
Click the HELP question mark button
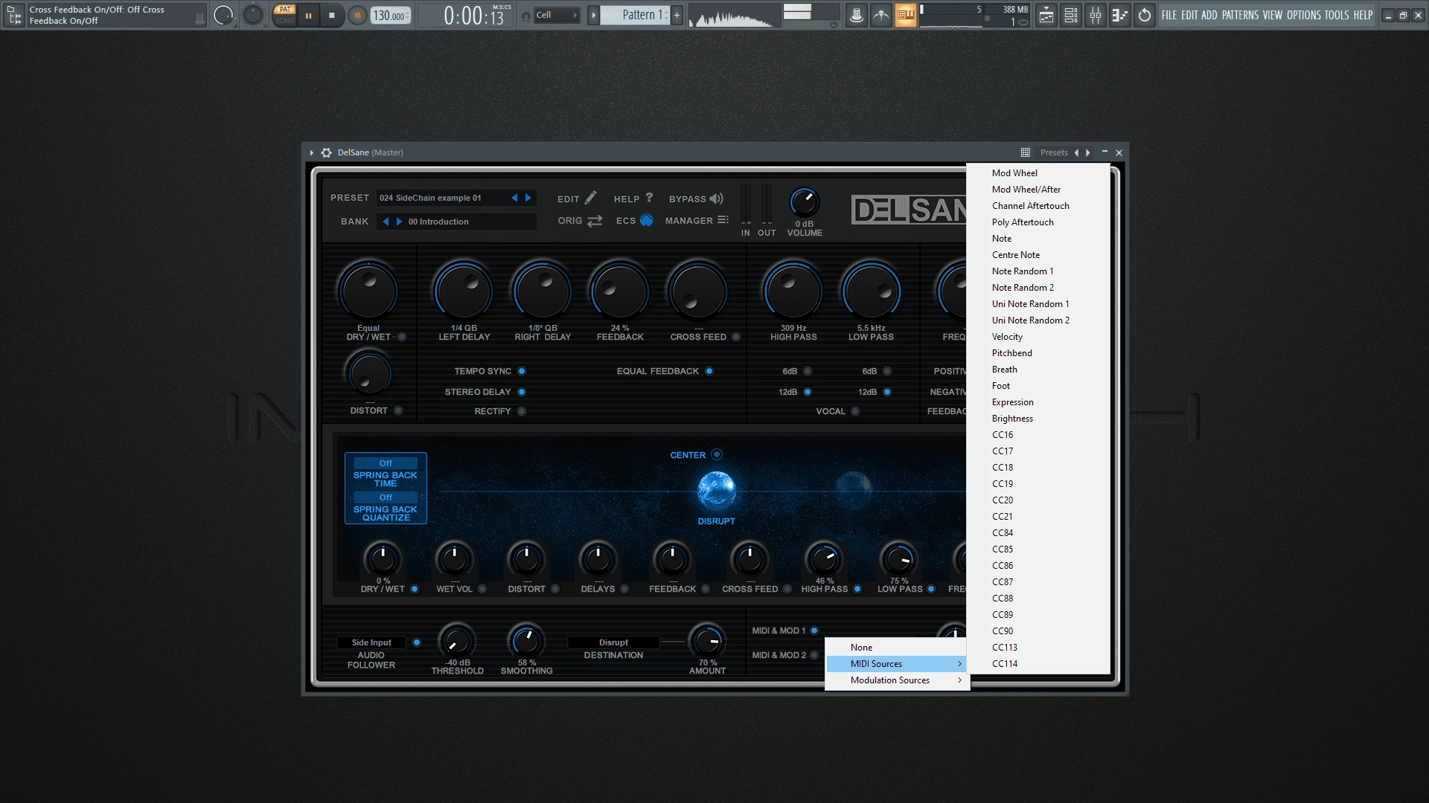tap(633, 199)
